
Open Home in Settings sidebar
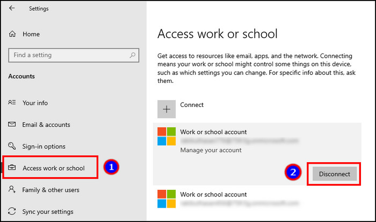click(x=31, y=34)
